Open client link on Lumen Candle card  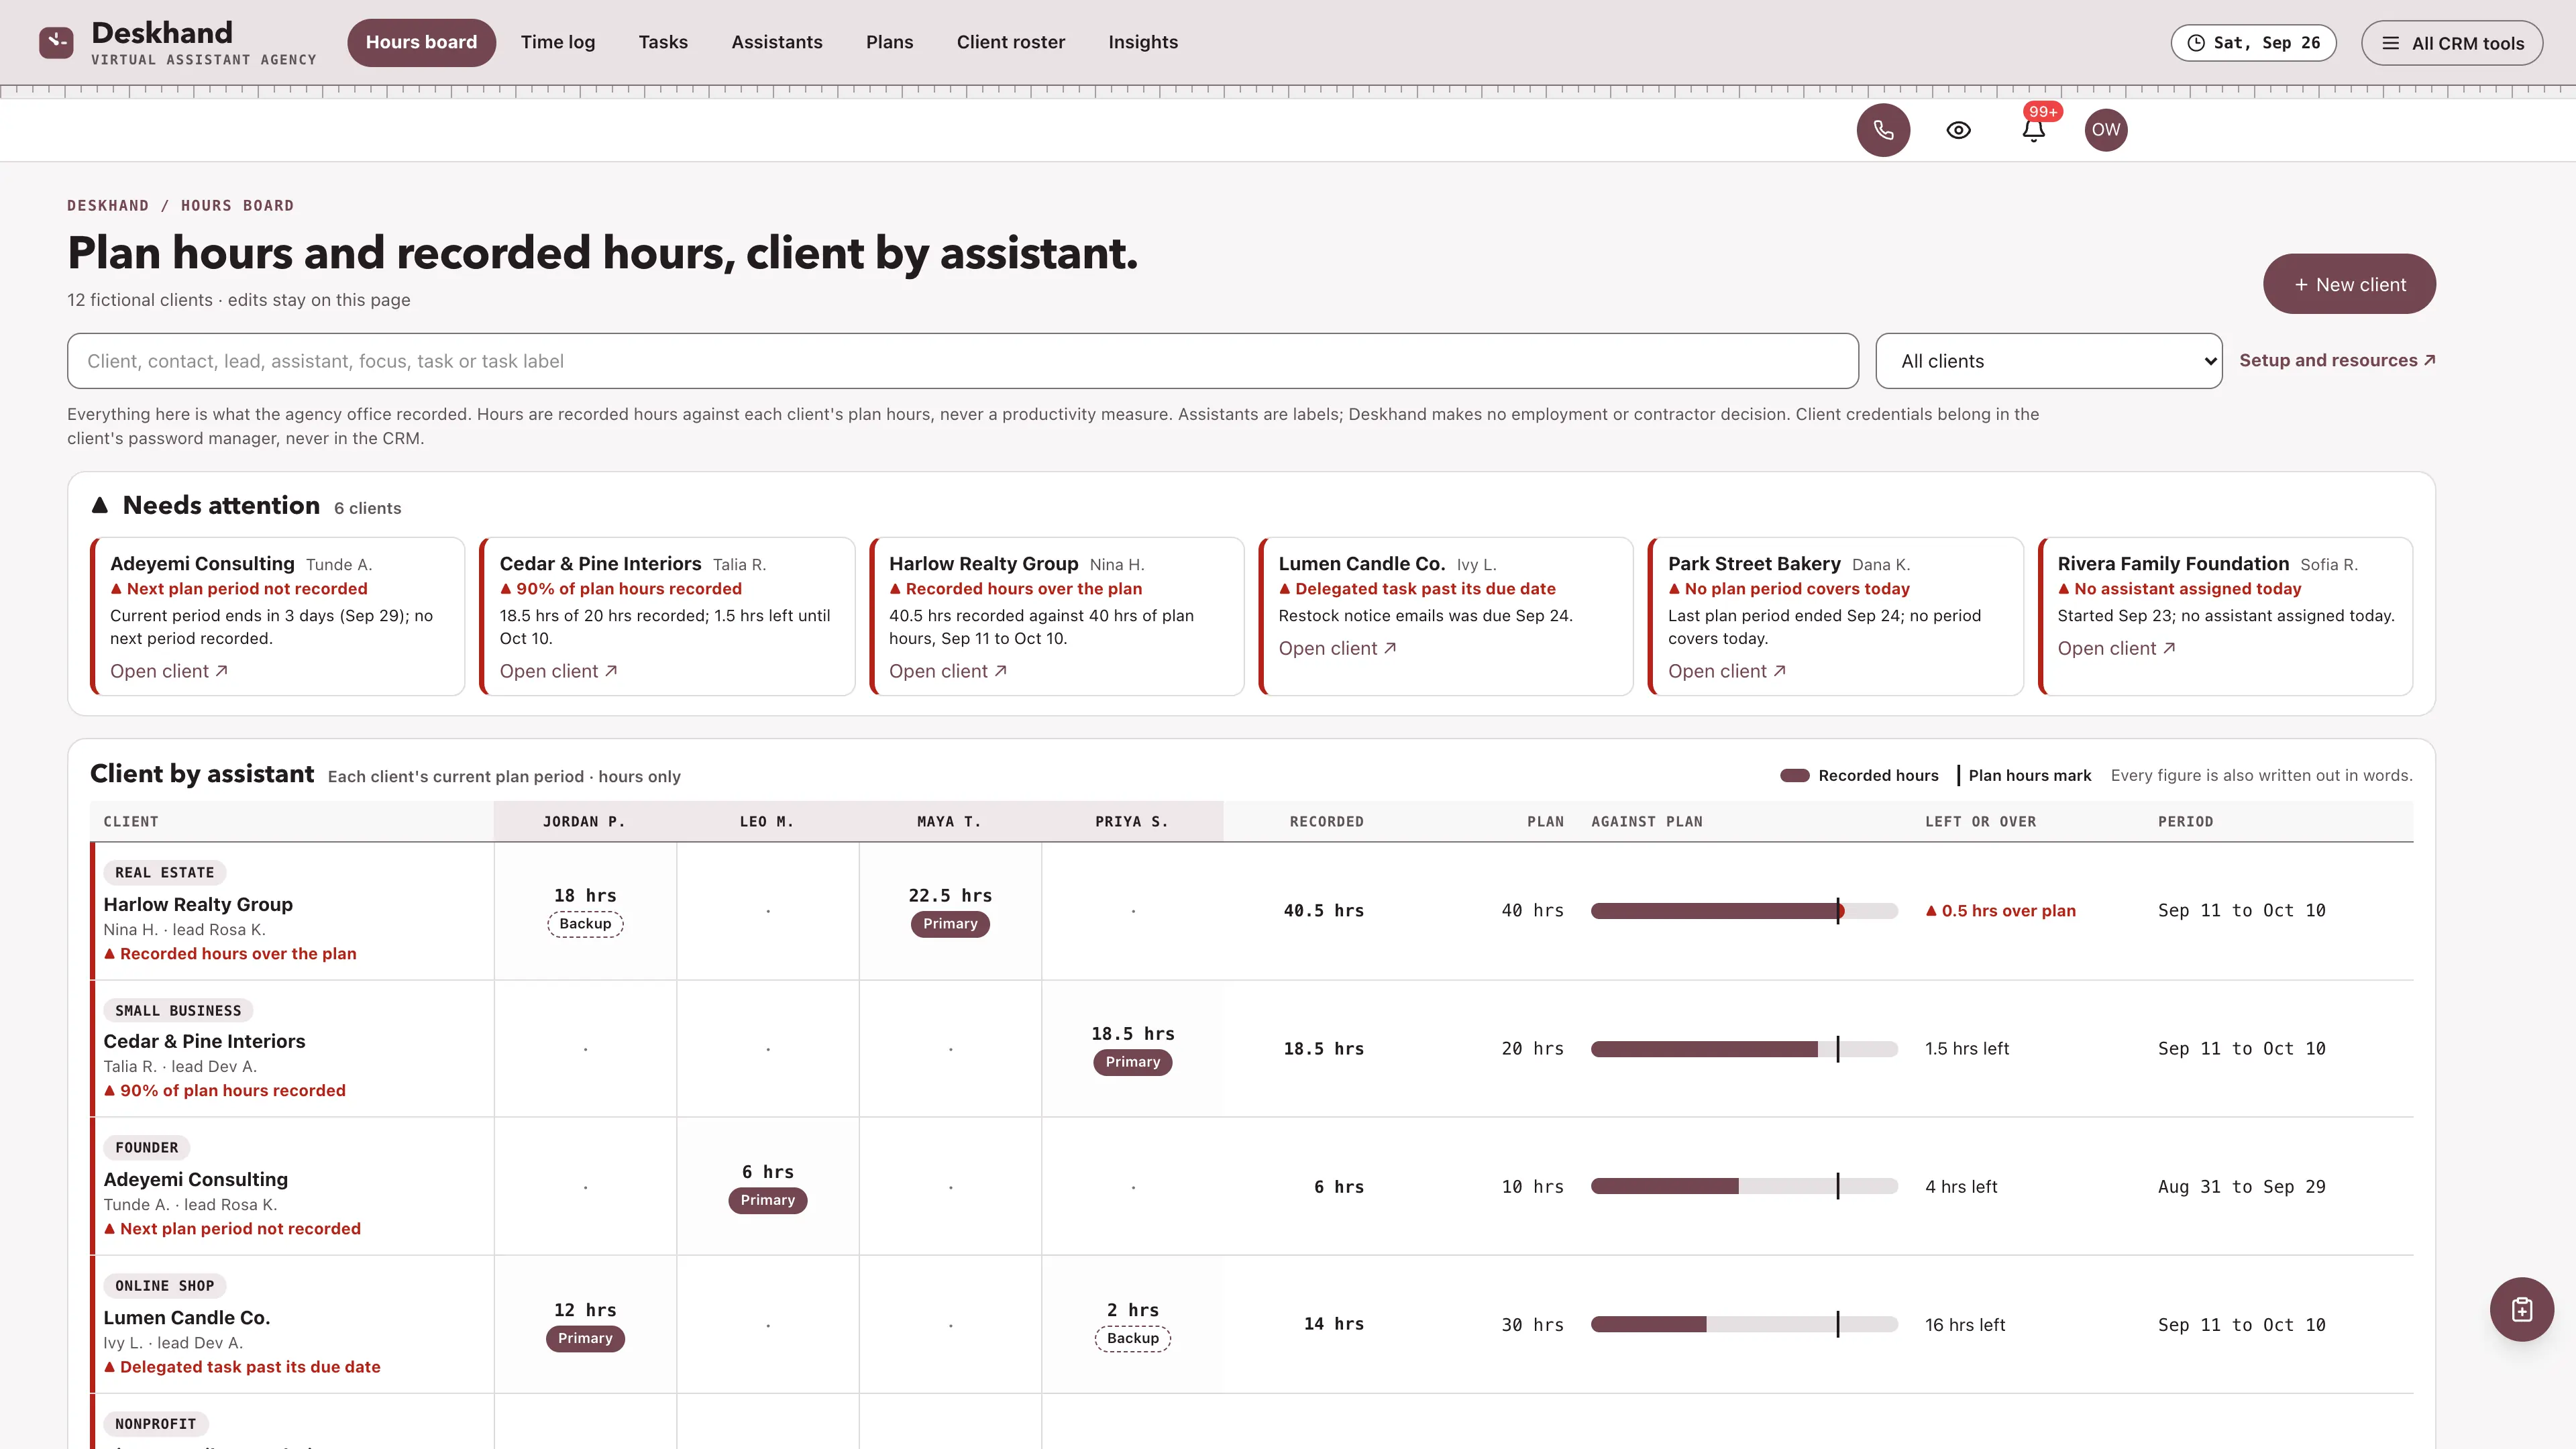[1337, 648]
